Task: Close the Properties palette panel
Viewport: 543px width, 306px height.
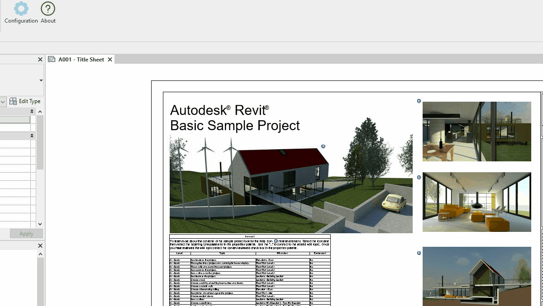Action: tap(40, 60)
